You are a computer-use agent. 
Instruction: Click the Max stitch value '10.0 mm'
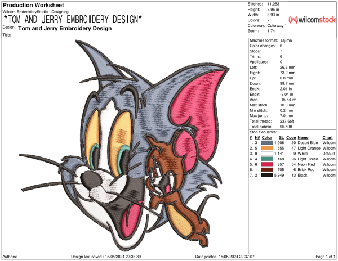(x=287, y=105)
